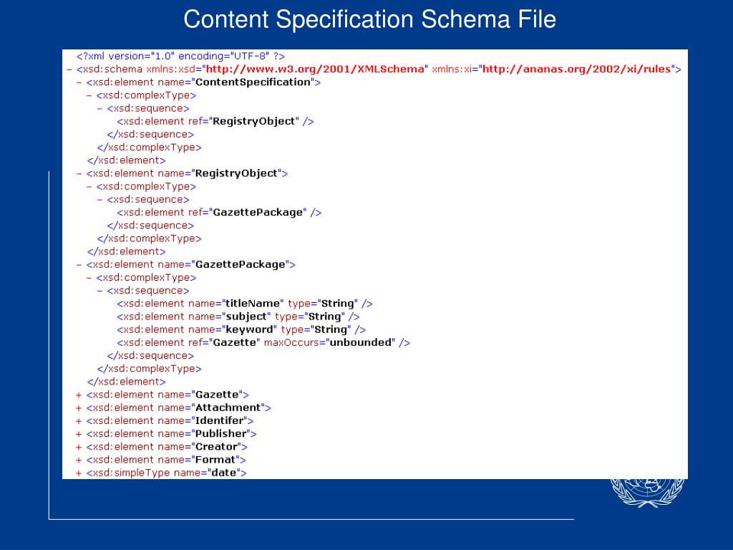The width and height of the screenshot is (733, 550).
Task: Expand the Format element node
Action: pos(79,460)
